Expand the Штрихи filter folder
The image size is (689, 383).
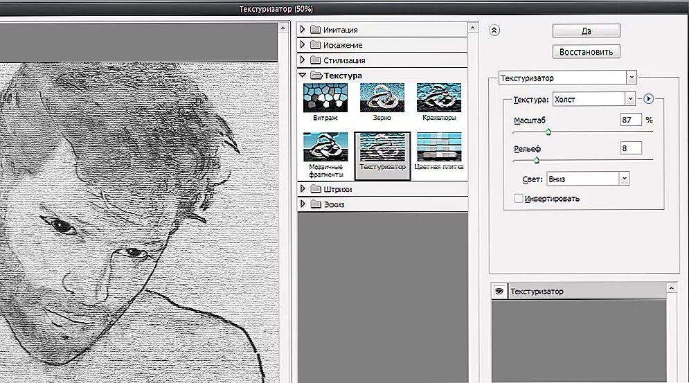(x=303, y=188)
